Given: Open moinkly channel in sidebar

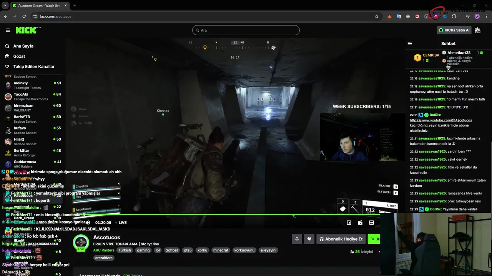Looking at the screenshot, I should coord(33,85).
